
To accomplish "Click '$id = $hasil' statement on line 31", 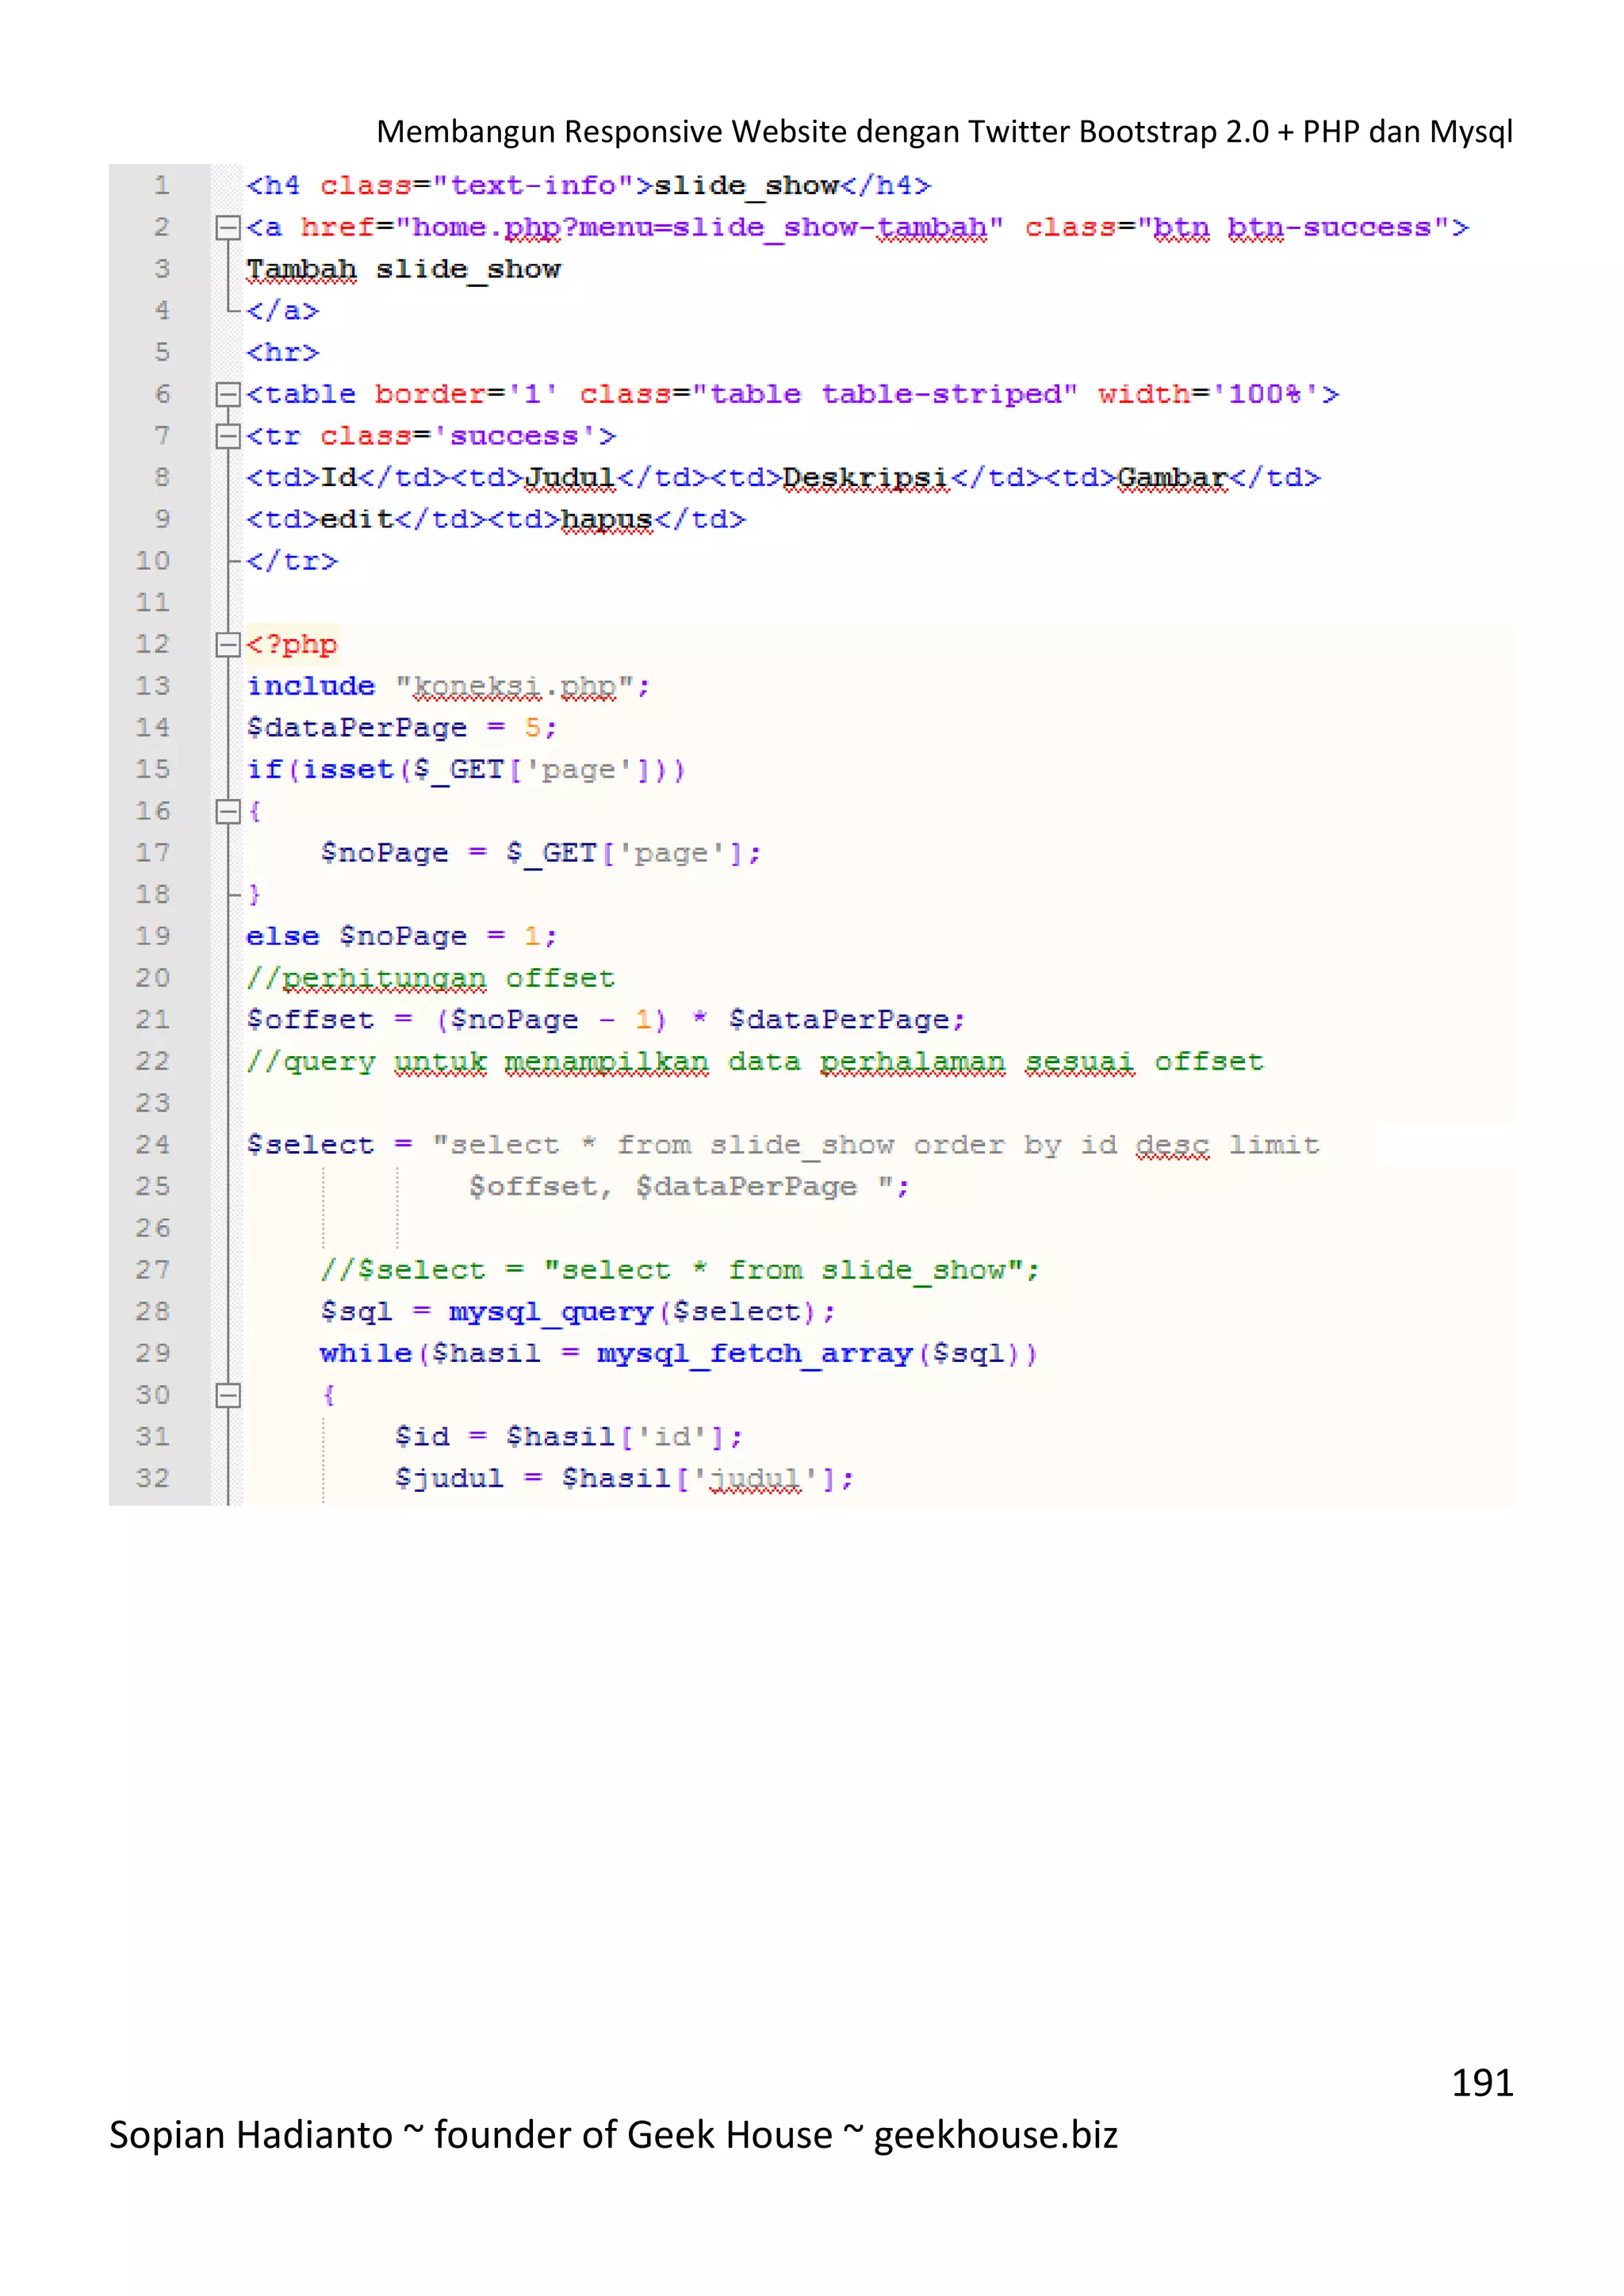I will 569,1437.
